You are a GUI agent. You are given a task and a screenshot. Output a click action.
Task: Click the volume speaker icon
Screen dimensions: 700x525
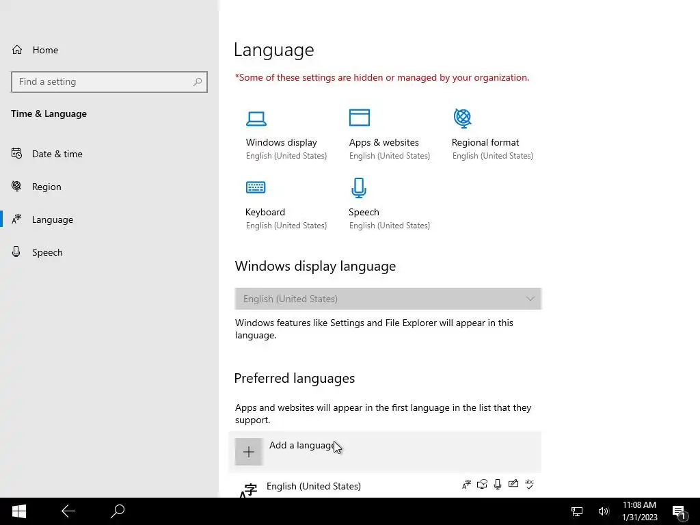point(603,511)
